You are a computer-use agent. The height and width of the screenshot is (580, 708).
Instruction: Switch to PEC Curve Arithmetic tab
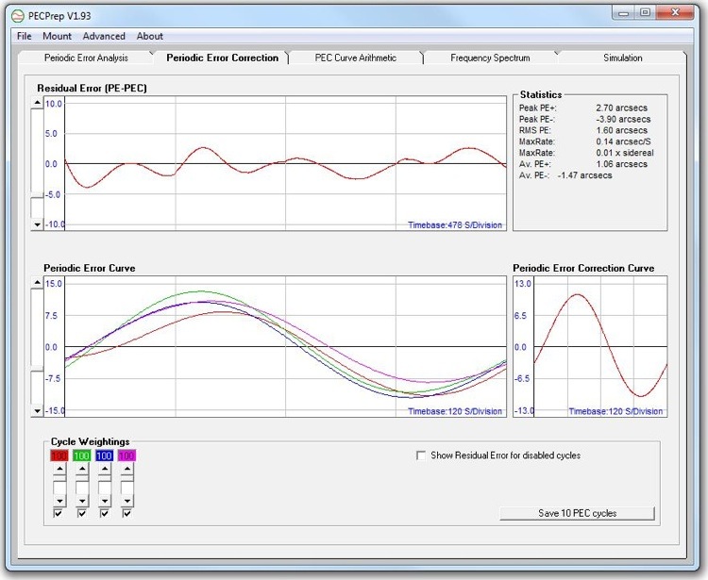pyautogui.click(x=355, y=58)
